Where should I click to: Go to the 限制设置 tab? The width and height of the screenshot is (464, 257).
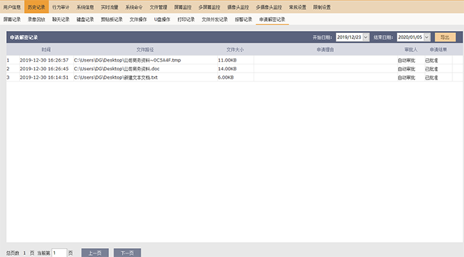321,7
